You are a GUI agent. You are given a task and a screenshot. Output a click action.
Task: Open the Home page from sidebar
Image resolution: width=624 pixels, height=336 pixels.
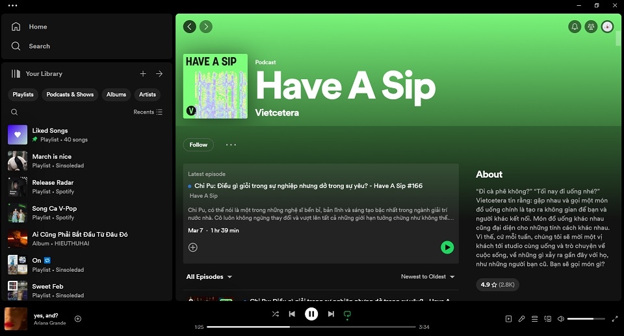(30, 27)
